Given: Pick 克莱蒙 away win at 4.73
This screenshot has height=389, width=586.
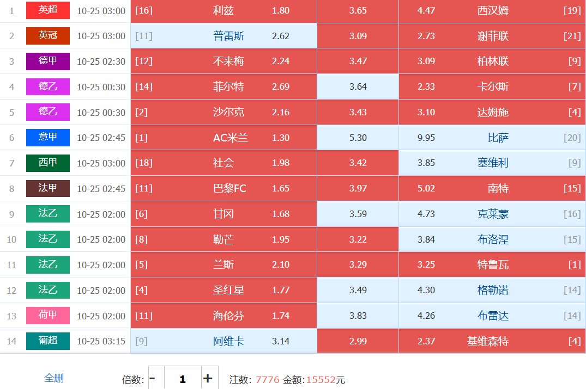Looking at the screenshot, I should pos(492,214).
